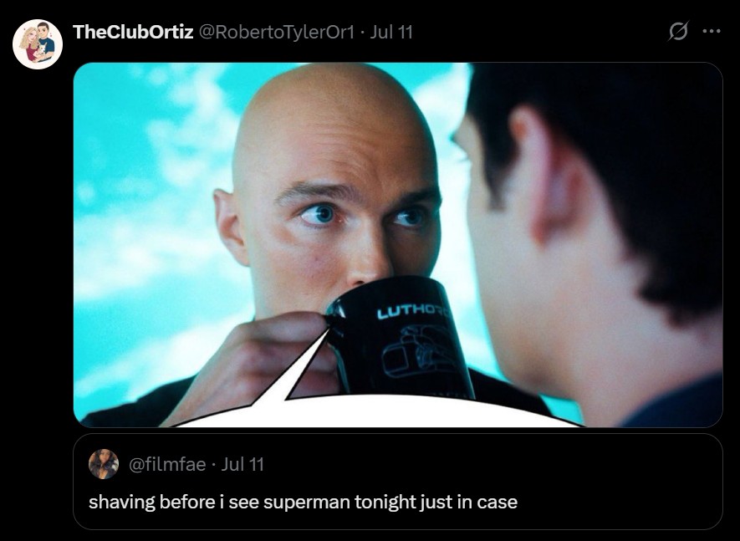Open the quoted post's Jul 11 date
This screenshot has height=541, width=740.
[242, 465]
